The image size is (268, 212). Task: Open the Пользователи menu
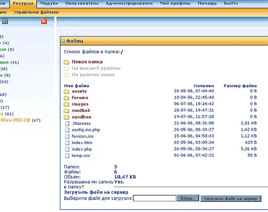point(82,4)
